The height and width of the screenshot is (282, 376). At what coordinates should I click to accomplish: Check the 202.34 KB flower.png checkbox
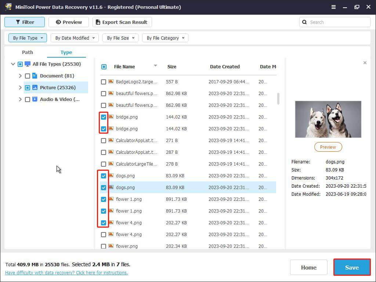(x=103, y=246)
